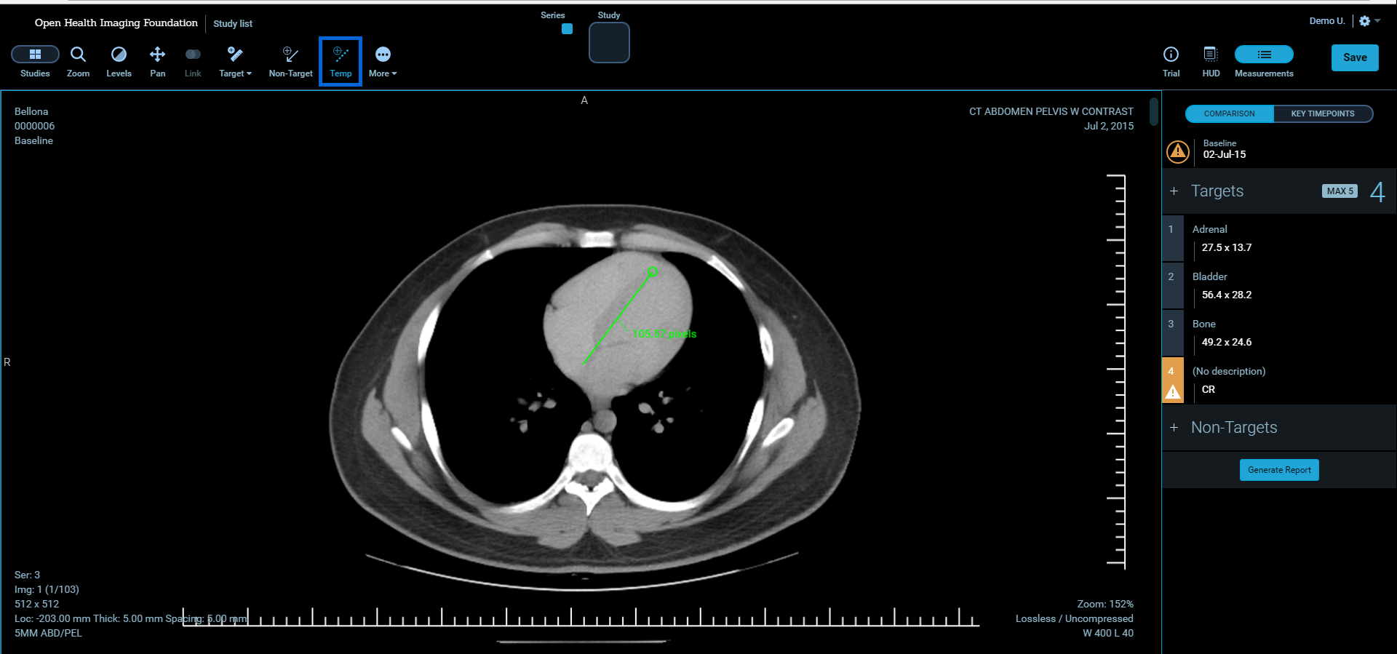
Task: Select the Zoom tool
Action: (78, 61)
